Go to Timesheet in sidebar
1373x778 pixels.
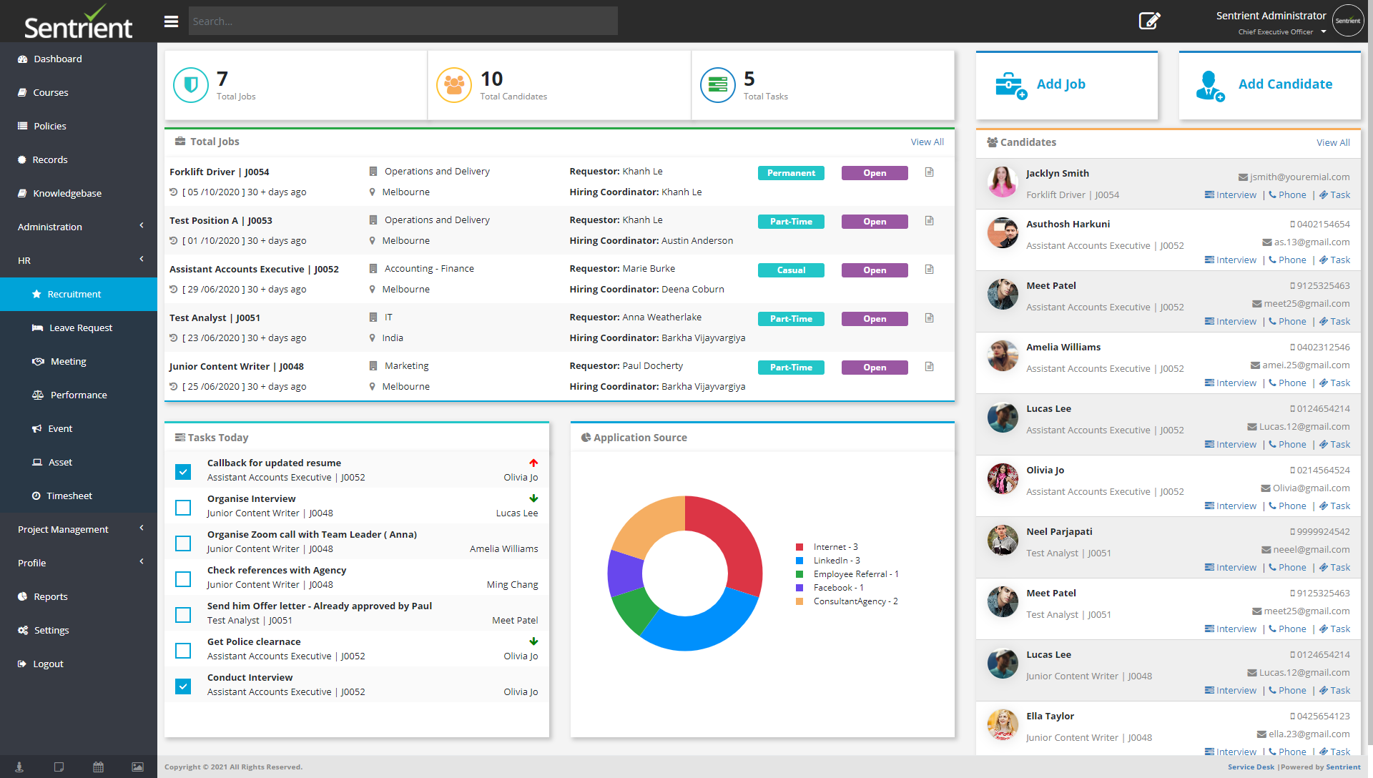tap(69, 496)
